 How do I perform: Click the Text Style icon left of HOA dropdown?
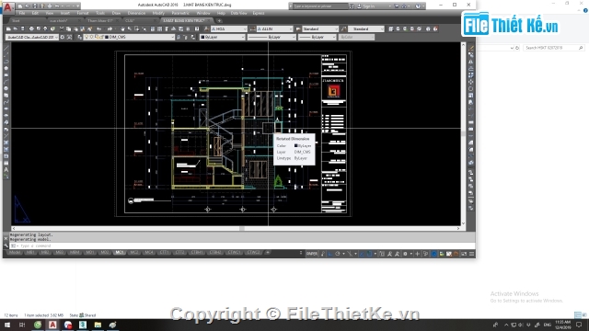(206, 29)
